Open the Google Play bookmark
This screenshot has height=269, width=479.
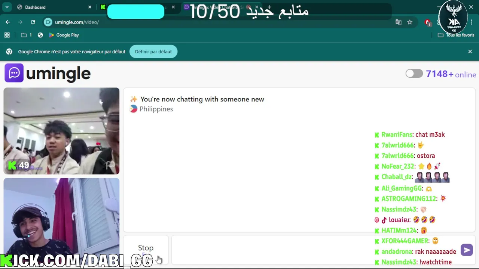point(64,35)
